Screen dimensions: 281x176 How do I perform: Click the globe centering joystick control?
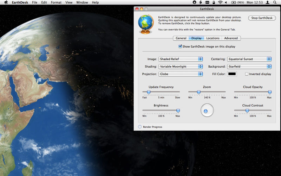(x=207, y=110)
